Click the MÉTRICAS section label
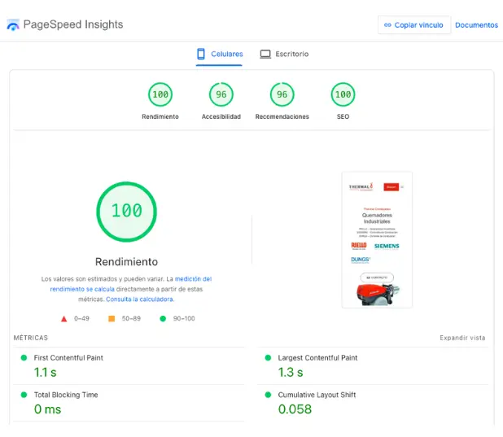This screenshot has height=437, width=503. (x=31, y=338)
